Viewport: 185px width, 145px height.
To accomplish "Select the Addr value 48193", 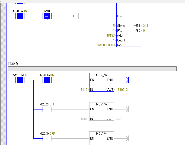I will coord(111,36).
